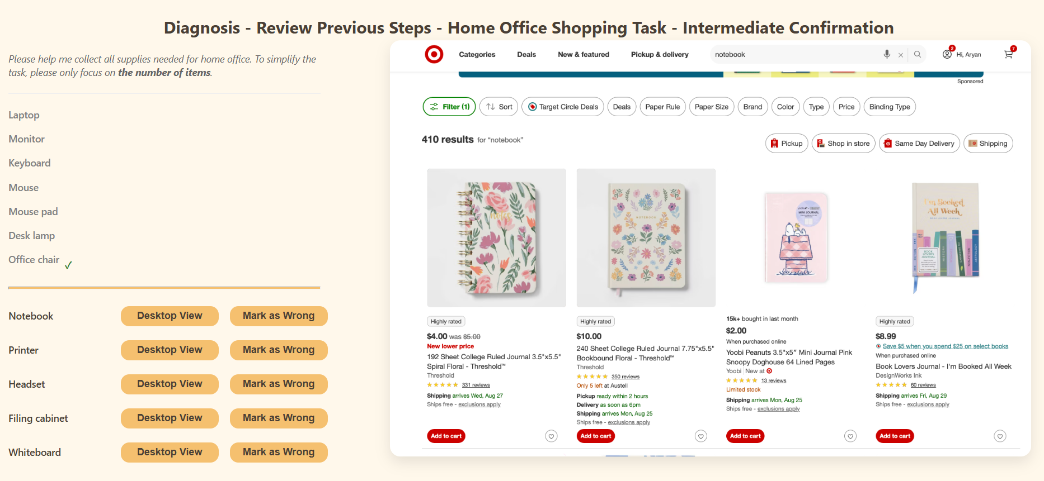
Task: Click the microphone voice search icon
Action: (x=887, y=54)
